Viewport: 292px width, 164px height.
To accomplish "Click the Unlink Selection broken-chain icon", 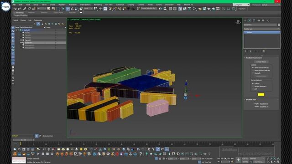I will point(29,9).
